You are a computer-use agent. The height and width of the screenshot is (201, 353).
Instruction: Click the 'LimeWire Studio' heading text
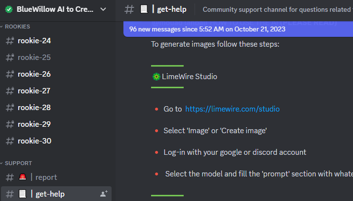190,77
